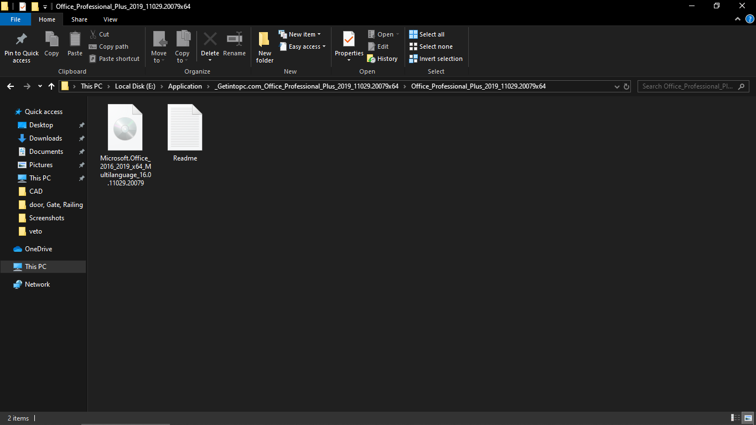Click the Delete ribbon icon
Image resolution: width=756 pixels, height=425 pixels.
(x=210, y=40)
